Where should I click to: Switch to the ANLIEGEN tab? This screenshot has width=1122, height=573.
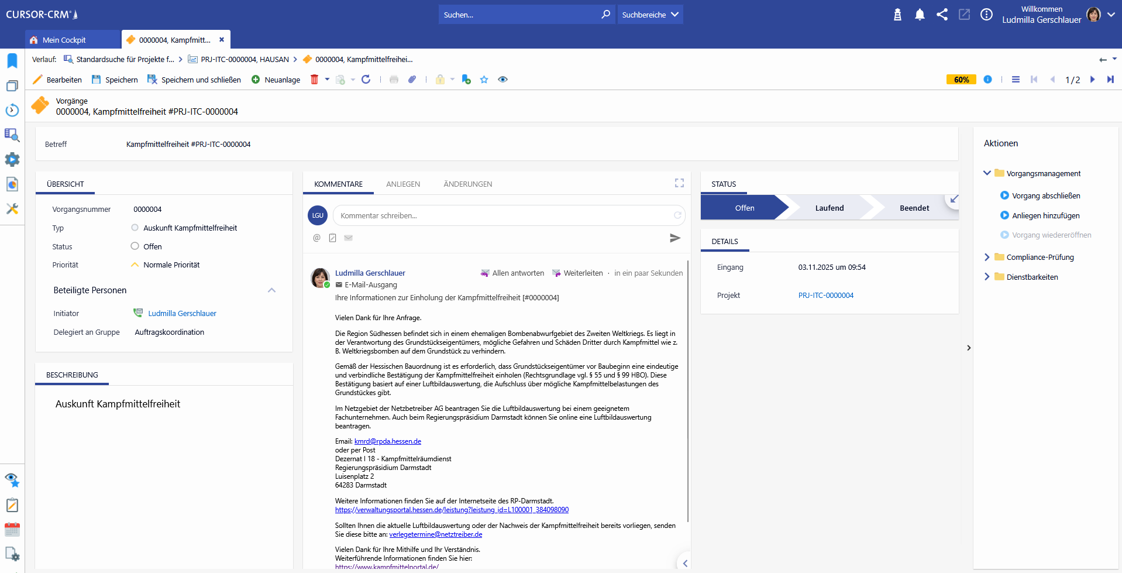(402, 184)
